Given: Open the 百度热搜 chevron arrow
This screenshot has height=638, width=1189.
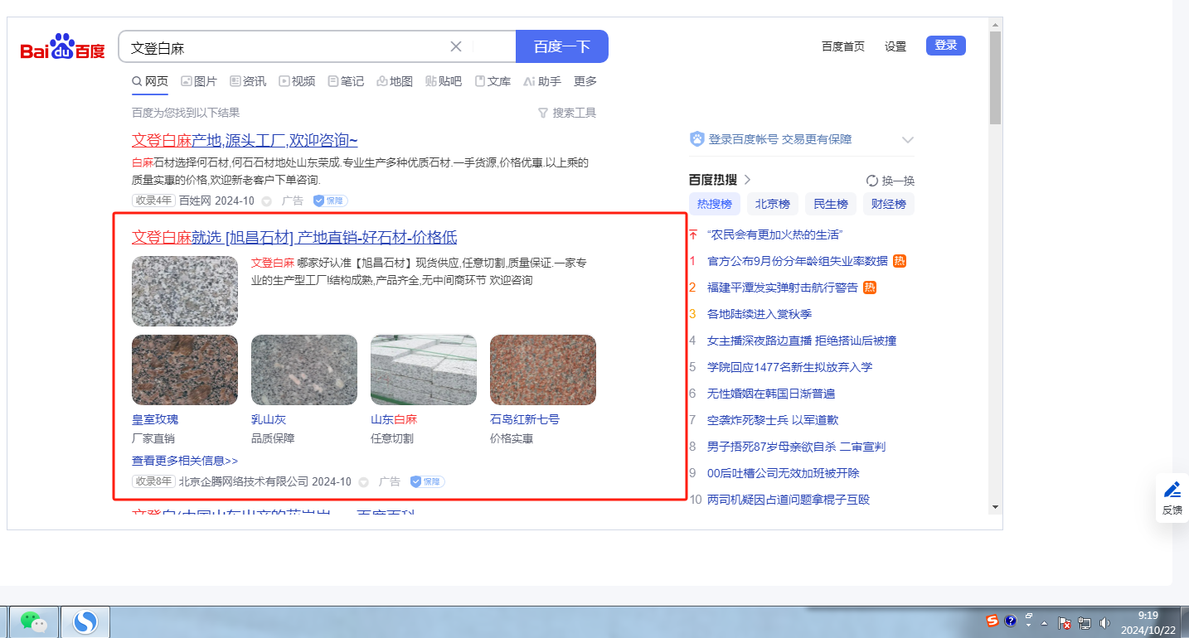Looking at the screenshot, I should pos(747,180).
